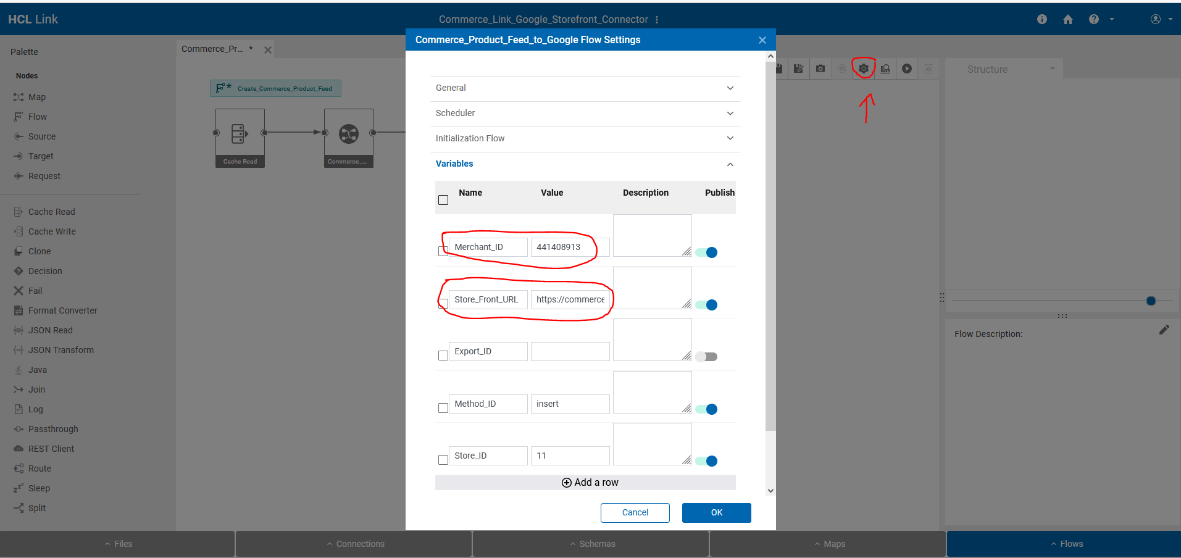Toggle Publish switch for Method_ID
Image resolution: width=1181 pixels, height=558 pixels.
pos(706,409)
